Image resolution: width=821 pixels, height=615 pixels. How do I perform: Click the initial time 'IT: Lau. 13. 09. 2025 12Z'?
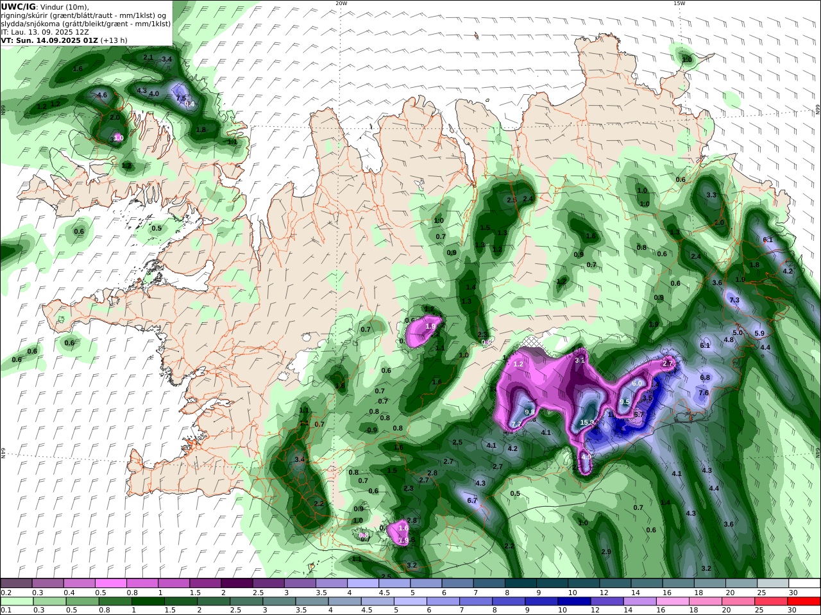pos(45,32)
